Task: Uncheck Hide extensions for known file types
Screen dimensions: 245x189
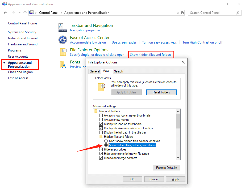Action: click(101, 154)
